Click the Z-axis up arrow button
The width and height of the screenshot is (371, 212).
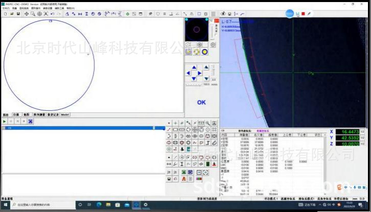point(207,67)
